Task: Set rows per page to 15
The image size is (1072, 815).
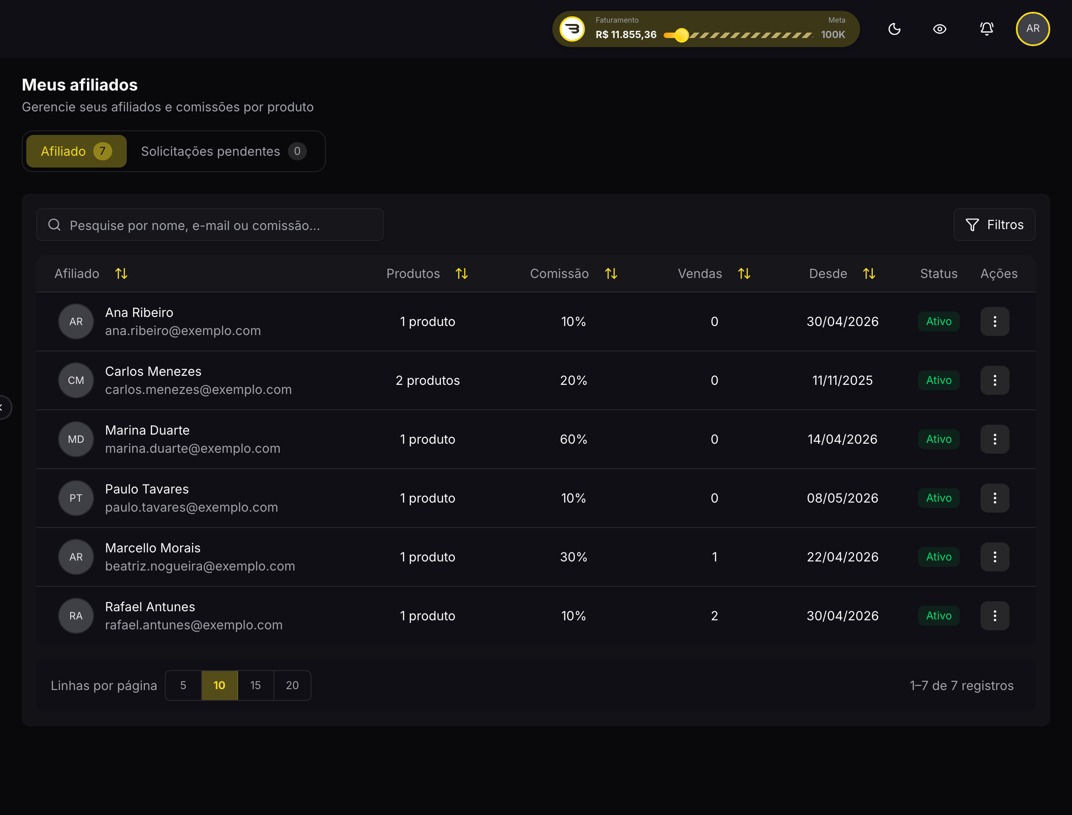Action: [x=256, y=686]
